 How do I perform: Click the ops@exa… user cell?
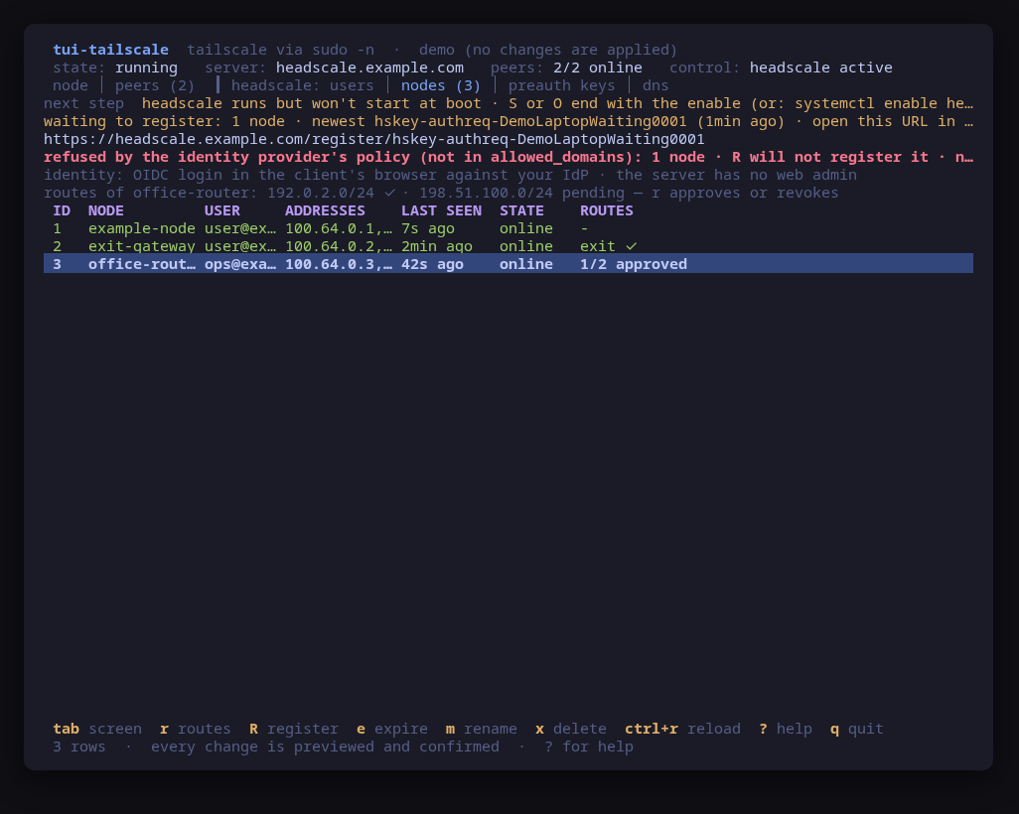click(x=240, y=264)
